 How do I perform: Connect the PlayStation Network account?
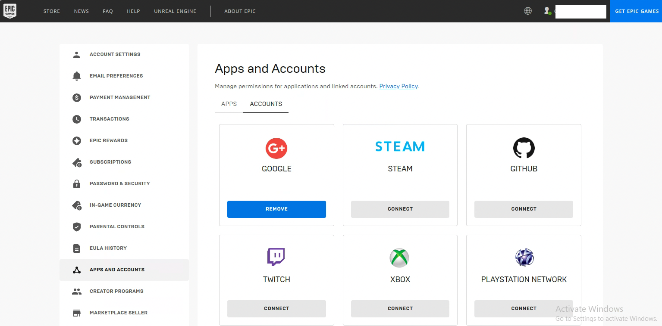click(x=524, y=308)
